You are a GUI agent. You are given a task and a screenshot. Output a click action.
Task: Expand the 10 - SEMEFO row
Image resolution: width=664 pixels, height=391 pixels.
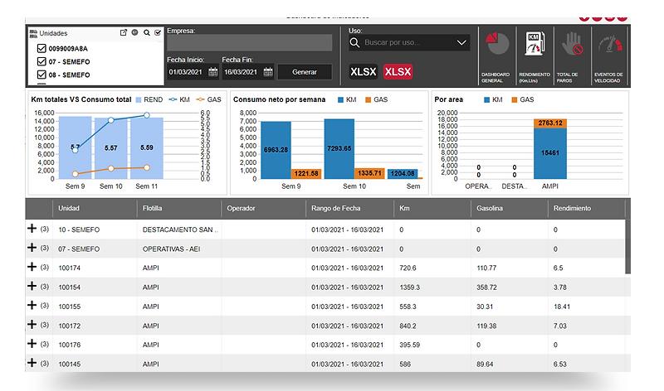point(32,229)
